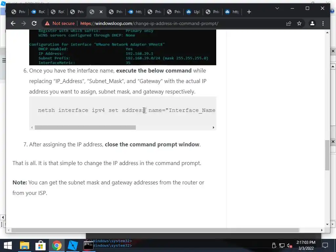Image resolution: width=336 pixels, height=252 pixels.
Task: Open a new browser tab
Action: [x=249, y=12]
